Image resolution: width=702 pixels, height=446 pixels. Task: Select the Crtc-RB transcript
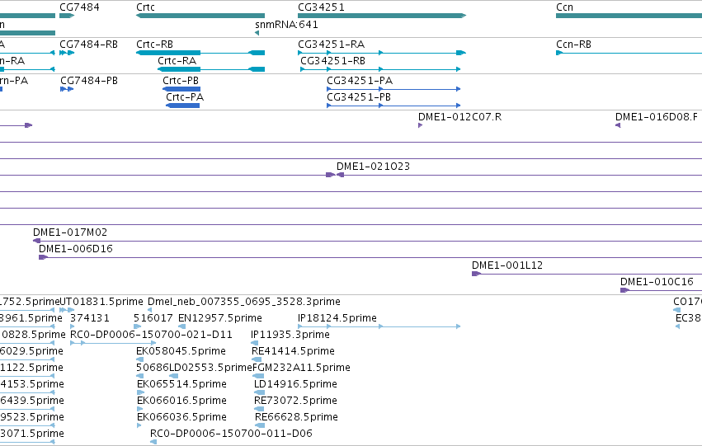click(x=200, y=53)
